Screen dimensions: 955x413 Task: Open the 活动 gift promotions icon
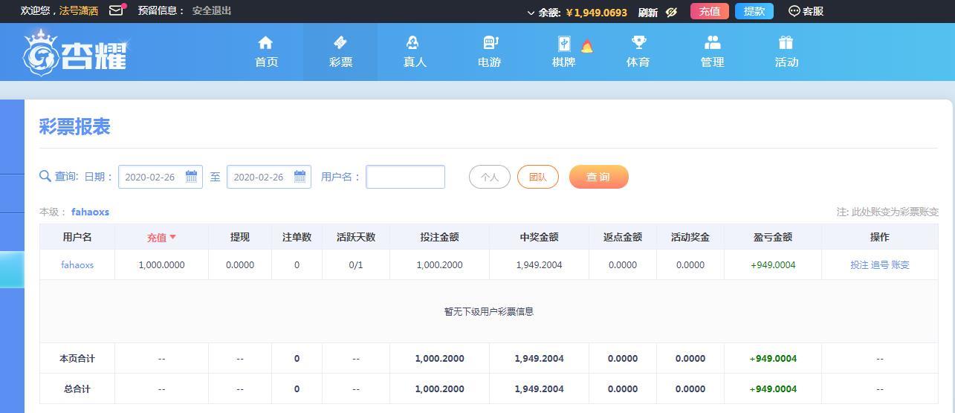tap(786, 43)
